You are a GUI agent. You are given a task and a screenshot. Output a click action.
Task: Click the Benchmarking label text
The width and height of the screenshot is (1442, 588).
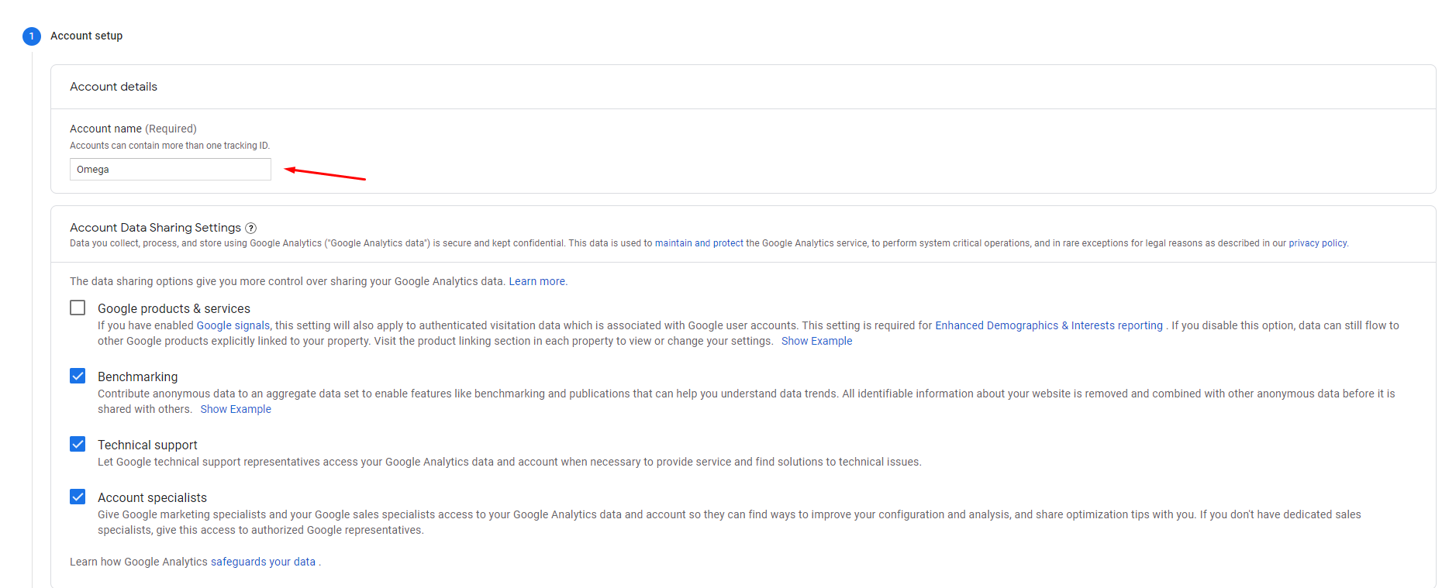[137, 377]
